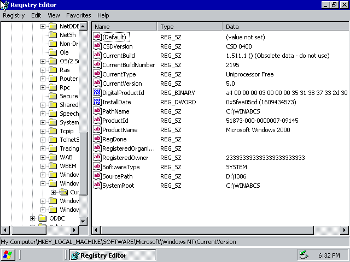Click the string icon beside RegDone
Viewport: 350px width, 262px height.
tap(97, 139)
